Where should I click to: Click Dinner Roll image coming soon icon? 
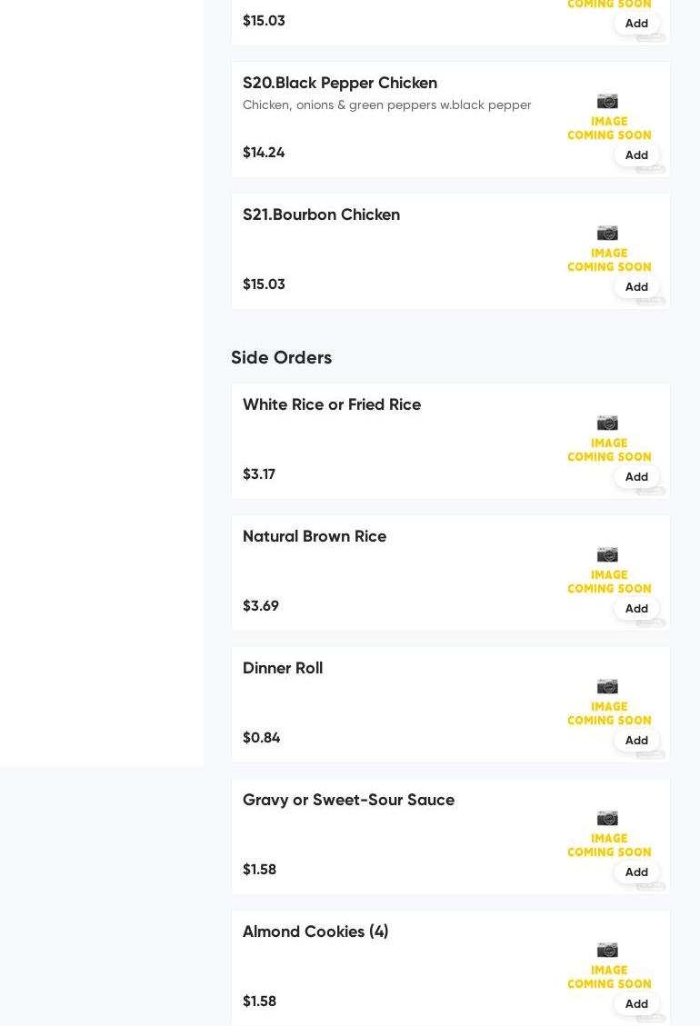coord(608,702)
